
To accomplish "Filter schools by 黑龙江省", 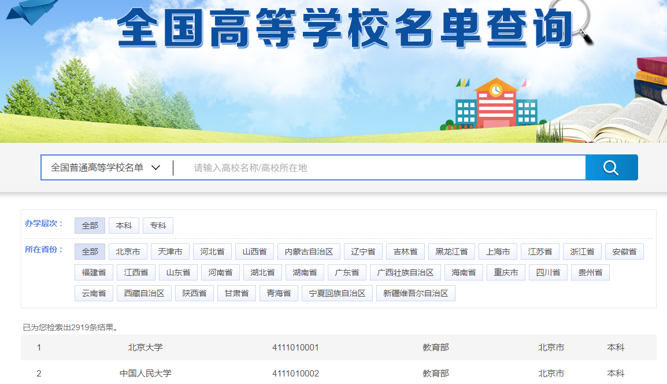I will [x=452, y=251].
